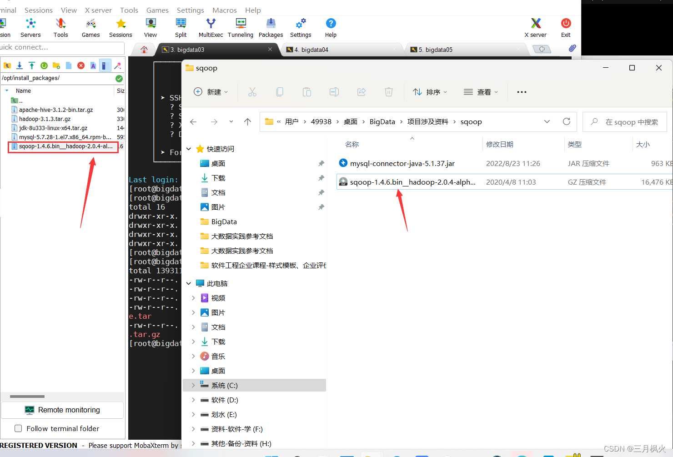Open the Sessions star icon

pos(121,28)
